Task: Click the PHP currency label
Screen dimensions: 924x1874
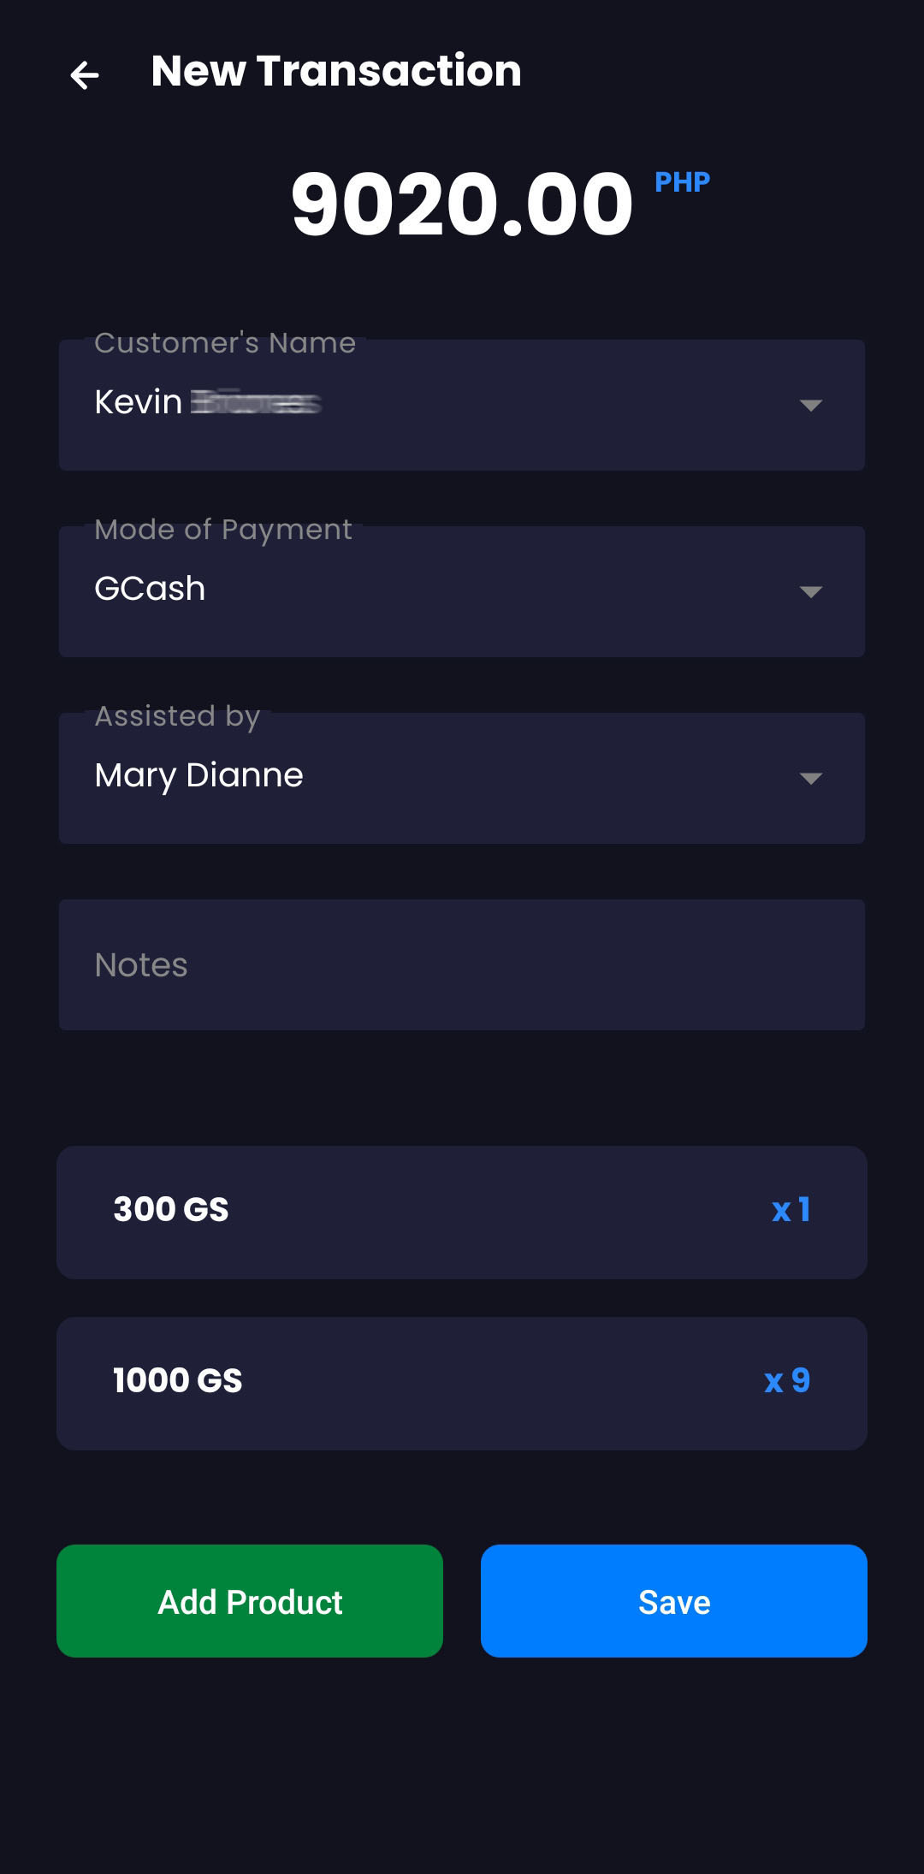Action: click(x=682, y=182)
